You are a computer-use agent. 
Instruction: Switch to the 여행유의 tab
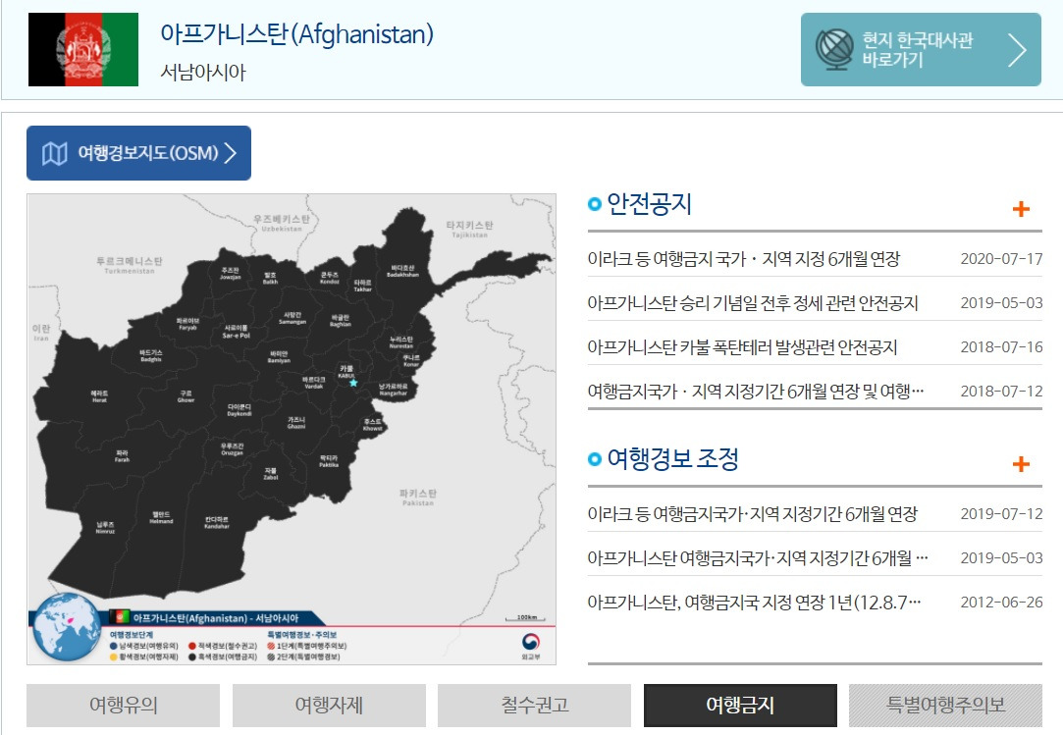coord(122,705)
